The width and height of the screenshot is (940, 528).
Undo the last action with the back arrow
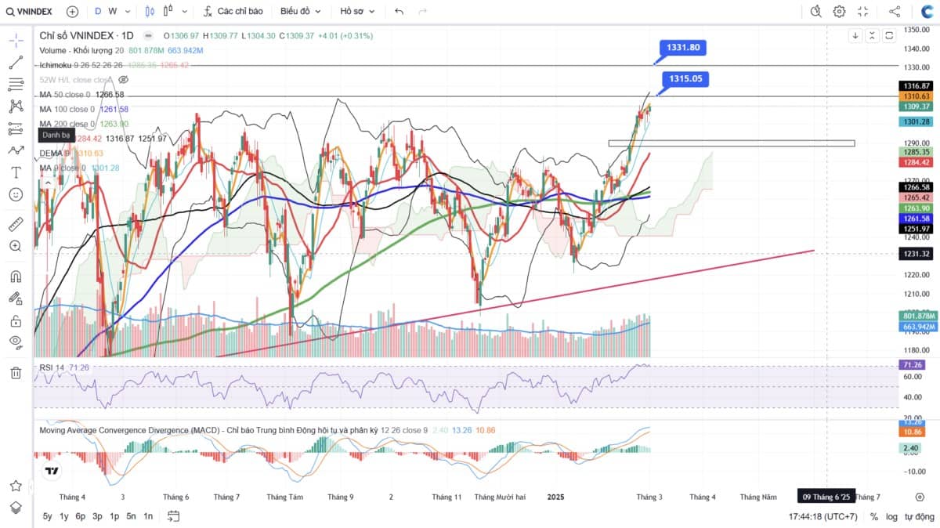(399, 12)
